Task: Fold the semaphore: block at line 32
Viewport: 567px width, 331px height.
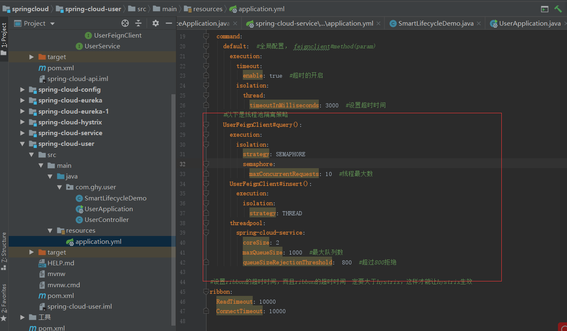Action: tap(206, 164)
